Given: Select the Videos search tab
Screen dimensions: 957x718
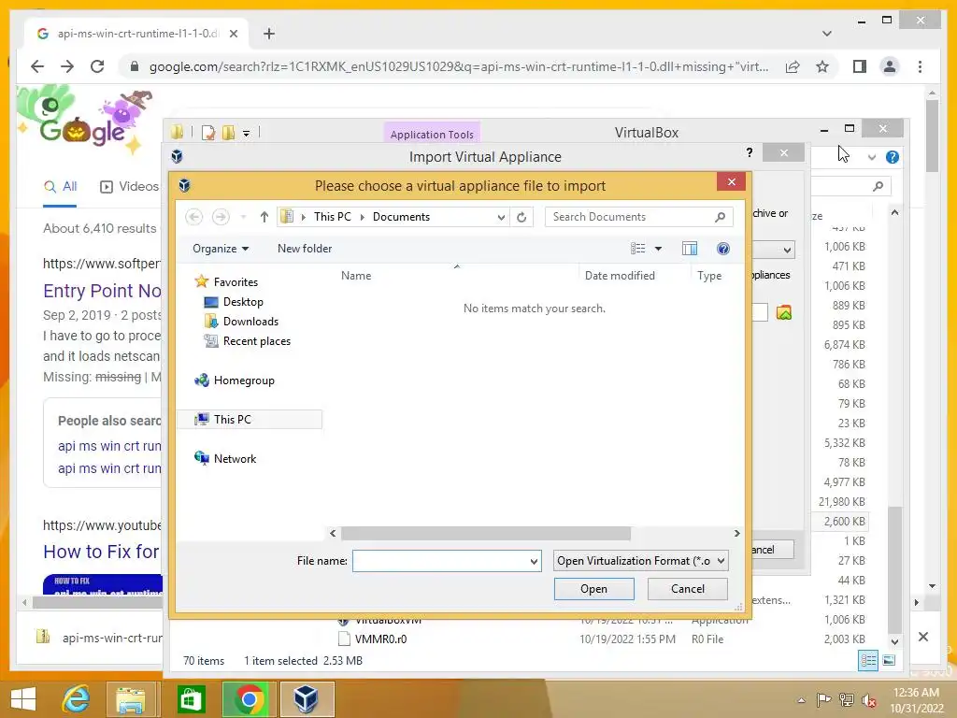Looking at the screenshot, I should click(x=129, y=186).
